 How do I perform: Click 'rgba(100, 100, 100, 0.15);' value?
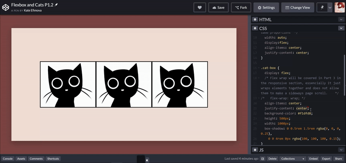pos(317,139)
